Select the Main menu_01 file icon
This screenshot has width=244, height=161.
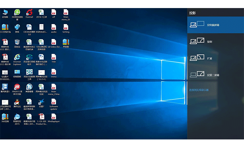click(66, 15)
